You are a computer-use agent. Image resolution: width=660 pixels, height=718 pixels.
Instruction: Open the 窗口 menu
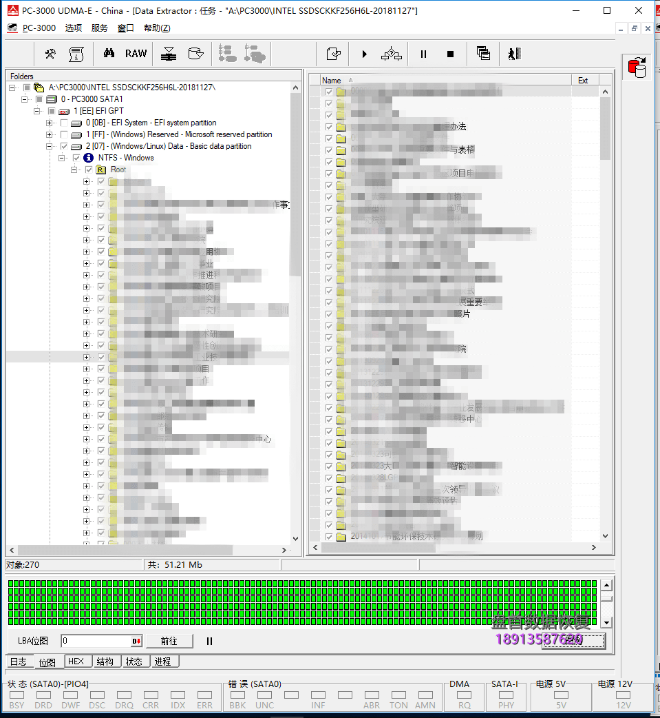126,28
